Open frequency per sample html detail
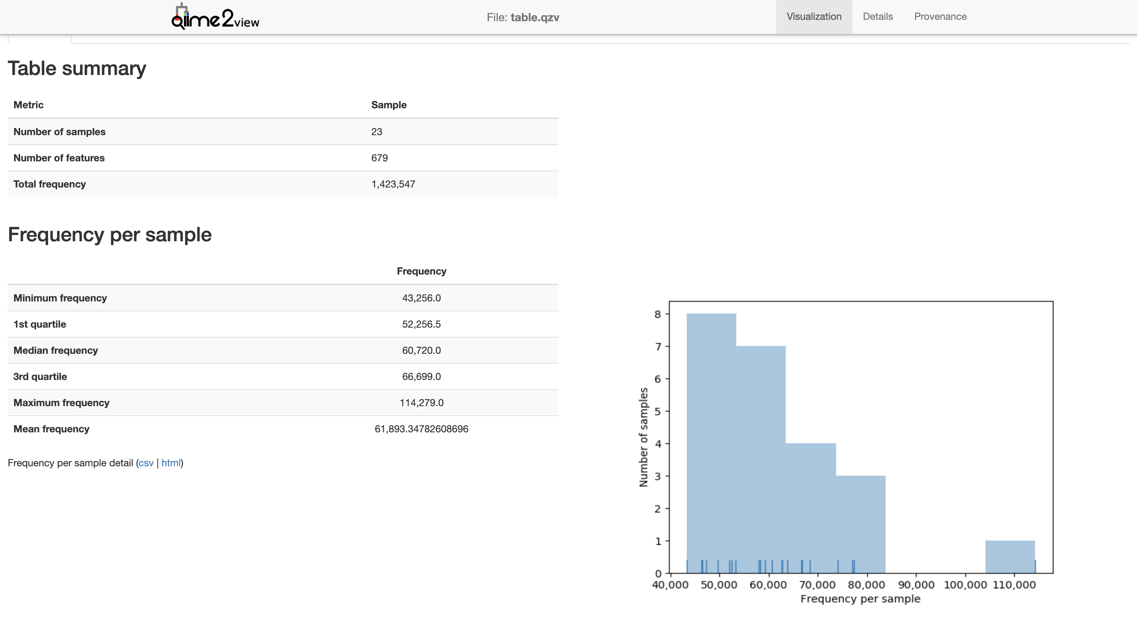 click(x=171, y=463)
